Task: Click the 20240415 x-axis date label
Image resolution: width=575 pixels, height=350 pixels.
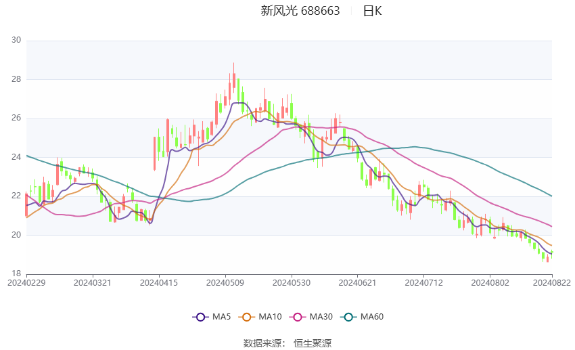Action: coord(159,283)
